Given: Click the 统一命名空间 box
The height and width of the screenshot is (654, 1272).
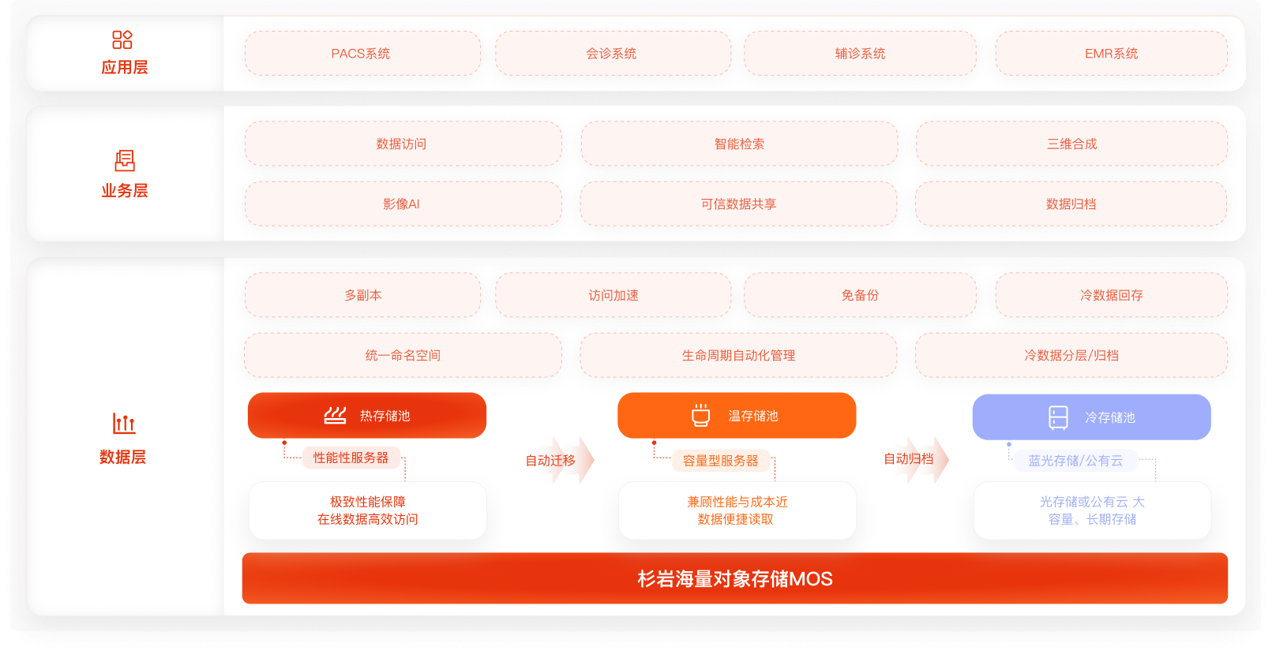Looking at the screenshot, I should 403,355.
